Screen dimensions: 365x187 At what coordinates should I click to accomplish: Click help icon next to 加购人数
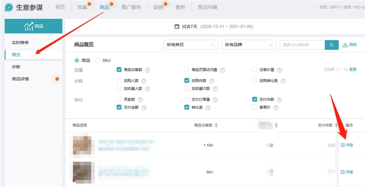tap(144, 81)
